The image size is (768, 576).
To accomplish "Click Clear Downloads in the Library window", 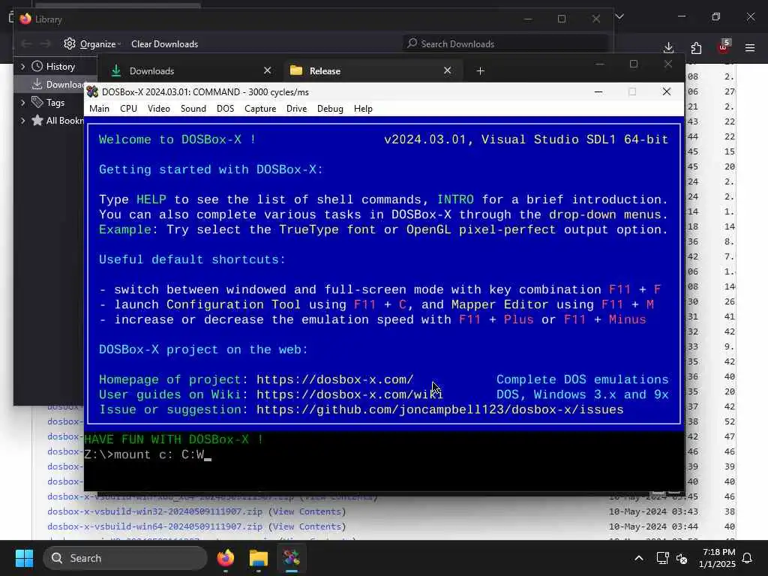I will (164, 44).
